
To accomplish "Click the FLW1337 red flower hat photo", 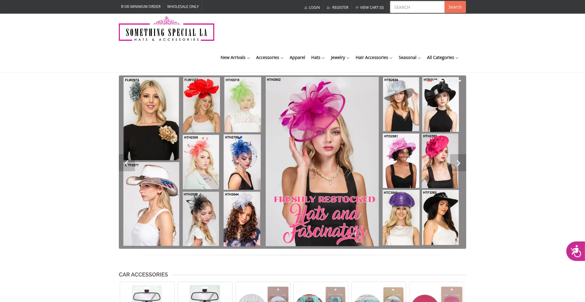I will [x=201, y=105].
